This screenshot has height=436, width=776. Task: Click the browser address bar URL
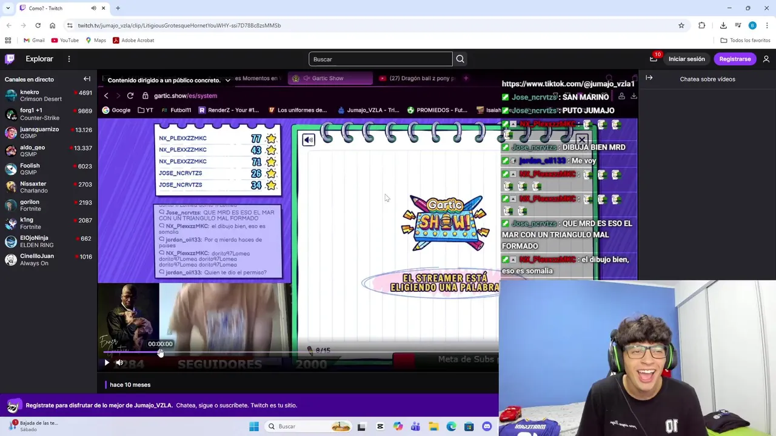click(x=179, y=25)
